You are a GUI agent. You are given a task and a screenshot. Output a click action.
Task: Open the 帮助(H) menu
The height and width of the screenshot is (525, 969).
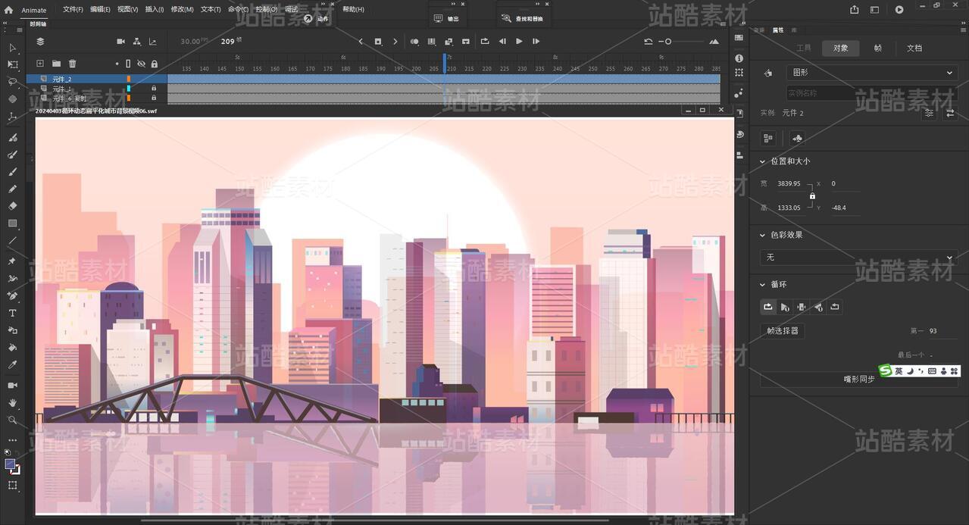tap(353, 10)
